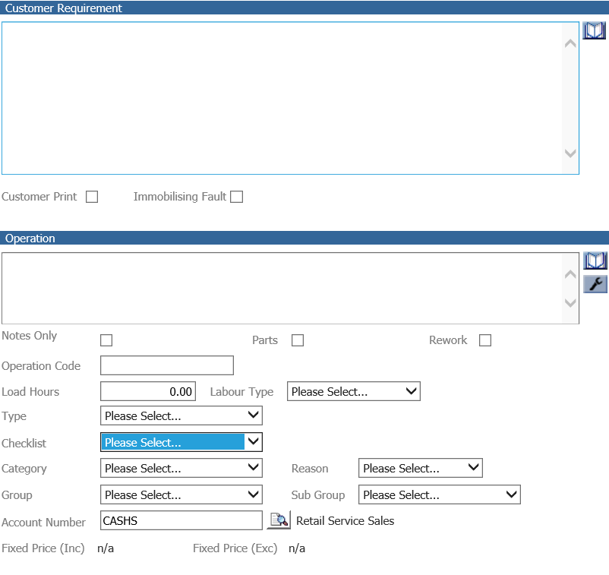Focus the Operation Code input field
Image resolution: width=609 pixels, height=575 pixels.
(167, 365)
